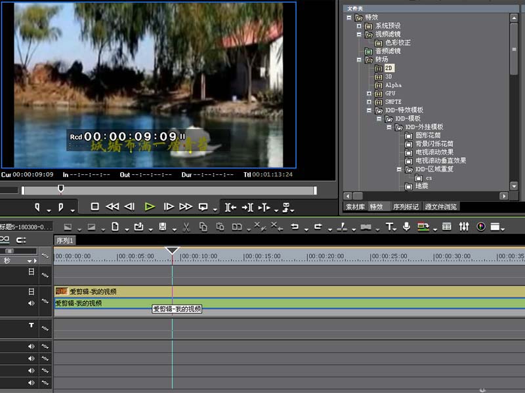
Task: Step back one frame
Action: (129, 207)
